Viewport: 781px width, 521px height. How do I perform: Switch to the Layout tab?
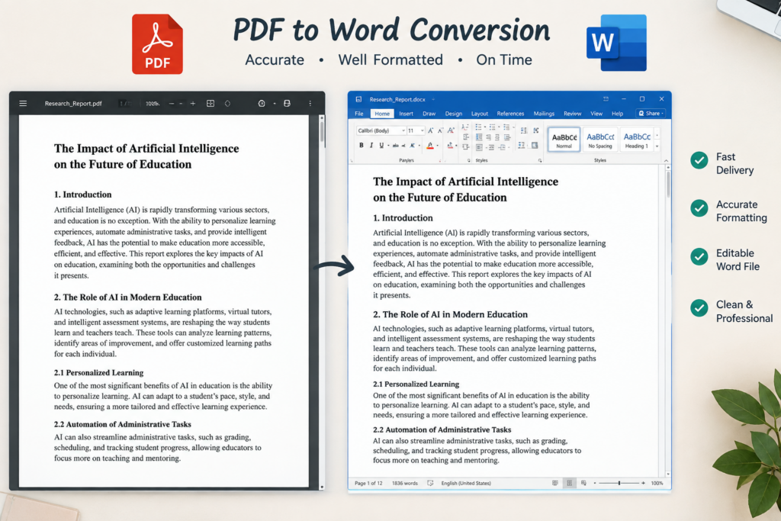pyautogui.click(x=480, y=114)
